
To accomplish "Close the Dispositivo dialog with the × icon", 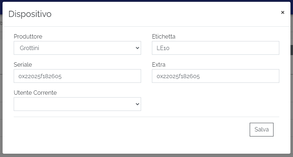I will click(283, 13).
